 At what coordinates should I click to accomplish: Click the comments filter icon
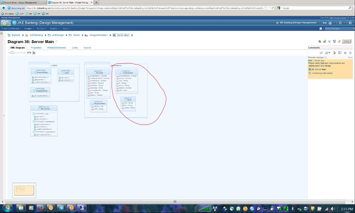[x=335, y=53]
